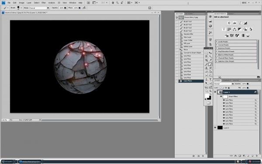Add a Threshold adjustment
The width and height of the screenshot is (262, 164).
click(x=237, y=35)
